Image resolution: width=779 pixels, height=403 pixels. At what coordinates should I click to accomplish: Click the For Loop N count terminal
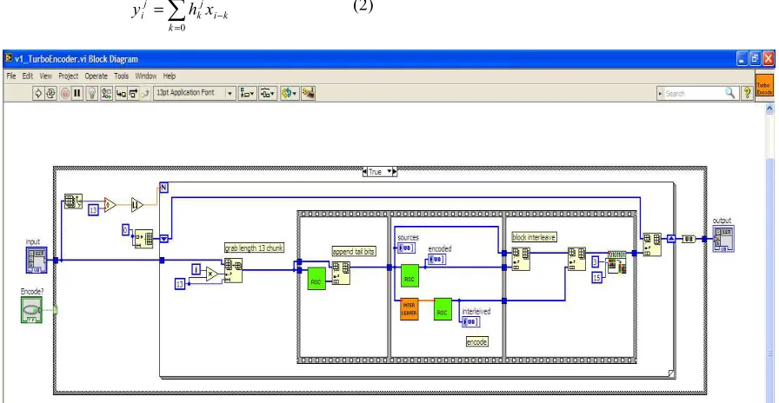[x=164, y=187]
